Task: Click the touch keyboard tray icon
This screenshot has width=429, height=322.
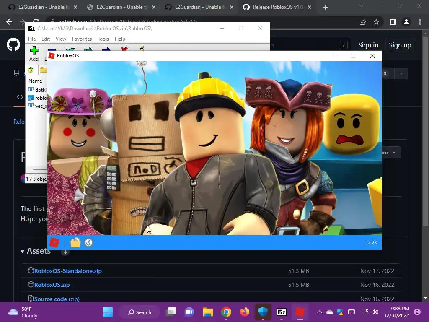Action: click(351, 312)
